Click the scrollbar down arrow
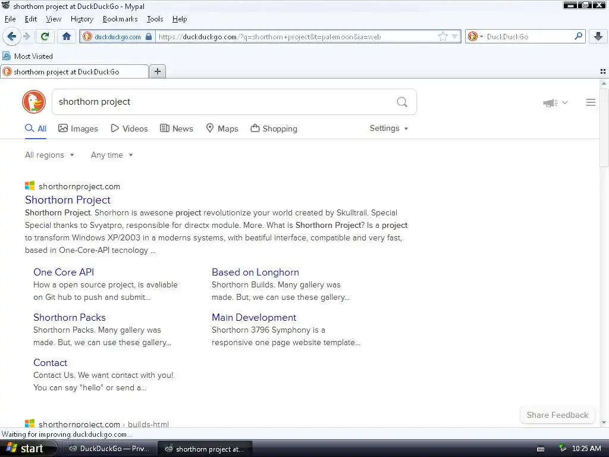The width and height of the screenshot is (609, 457). coord(604,423)
